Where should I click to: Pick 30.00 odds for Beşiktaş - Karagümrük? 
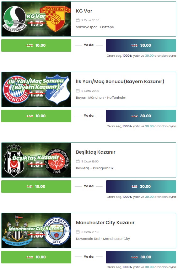click(141, 187)
